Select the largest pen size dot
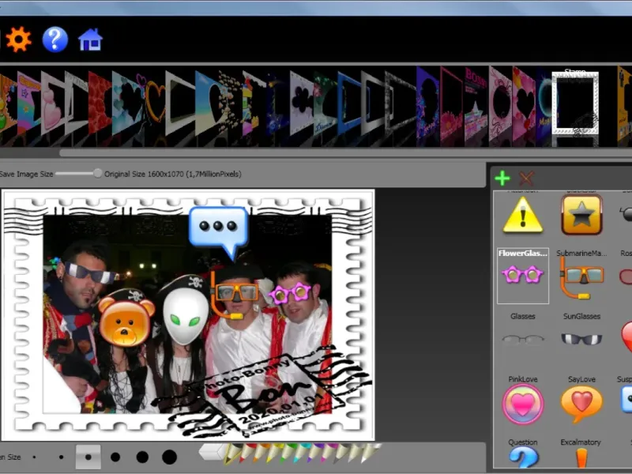 click(169, 457)
